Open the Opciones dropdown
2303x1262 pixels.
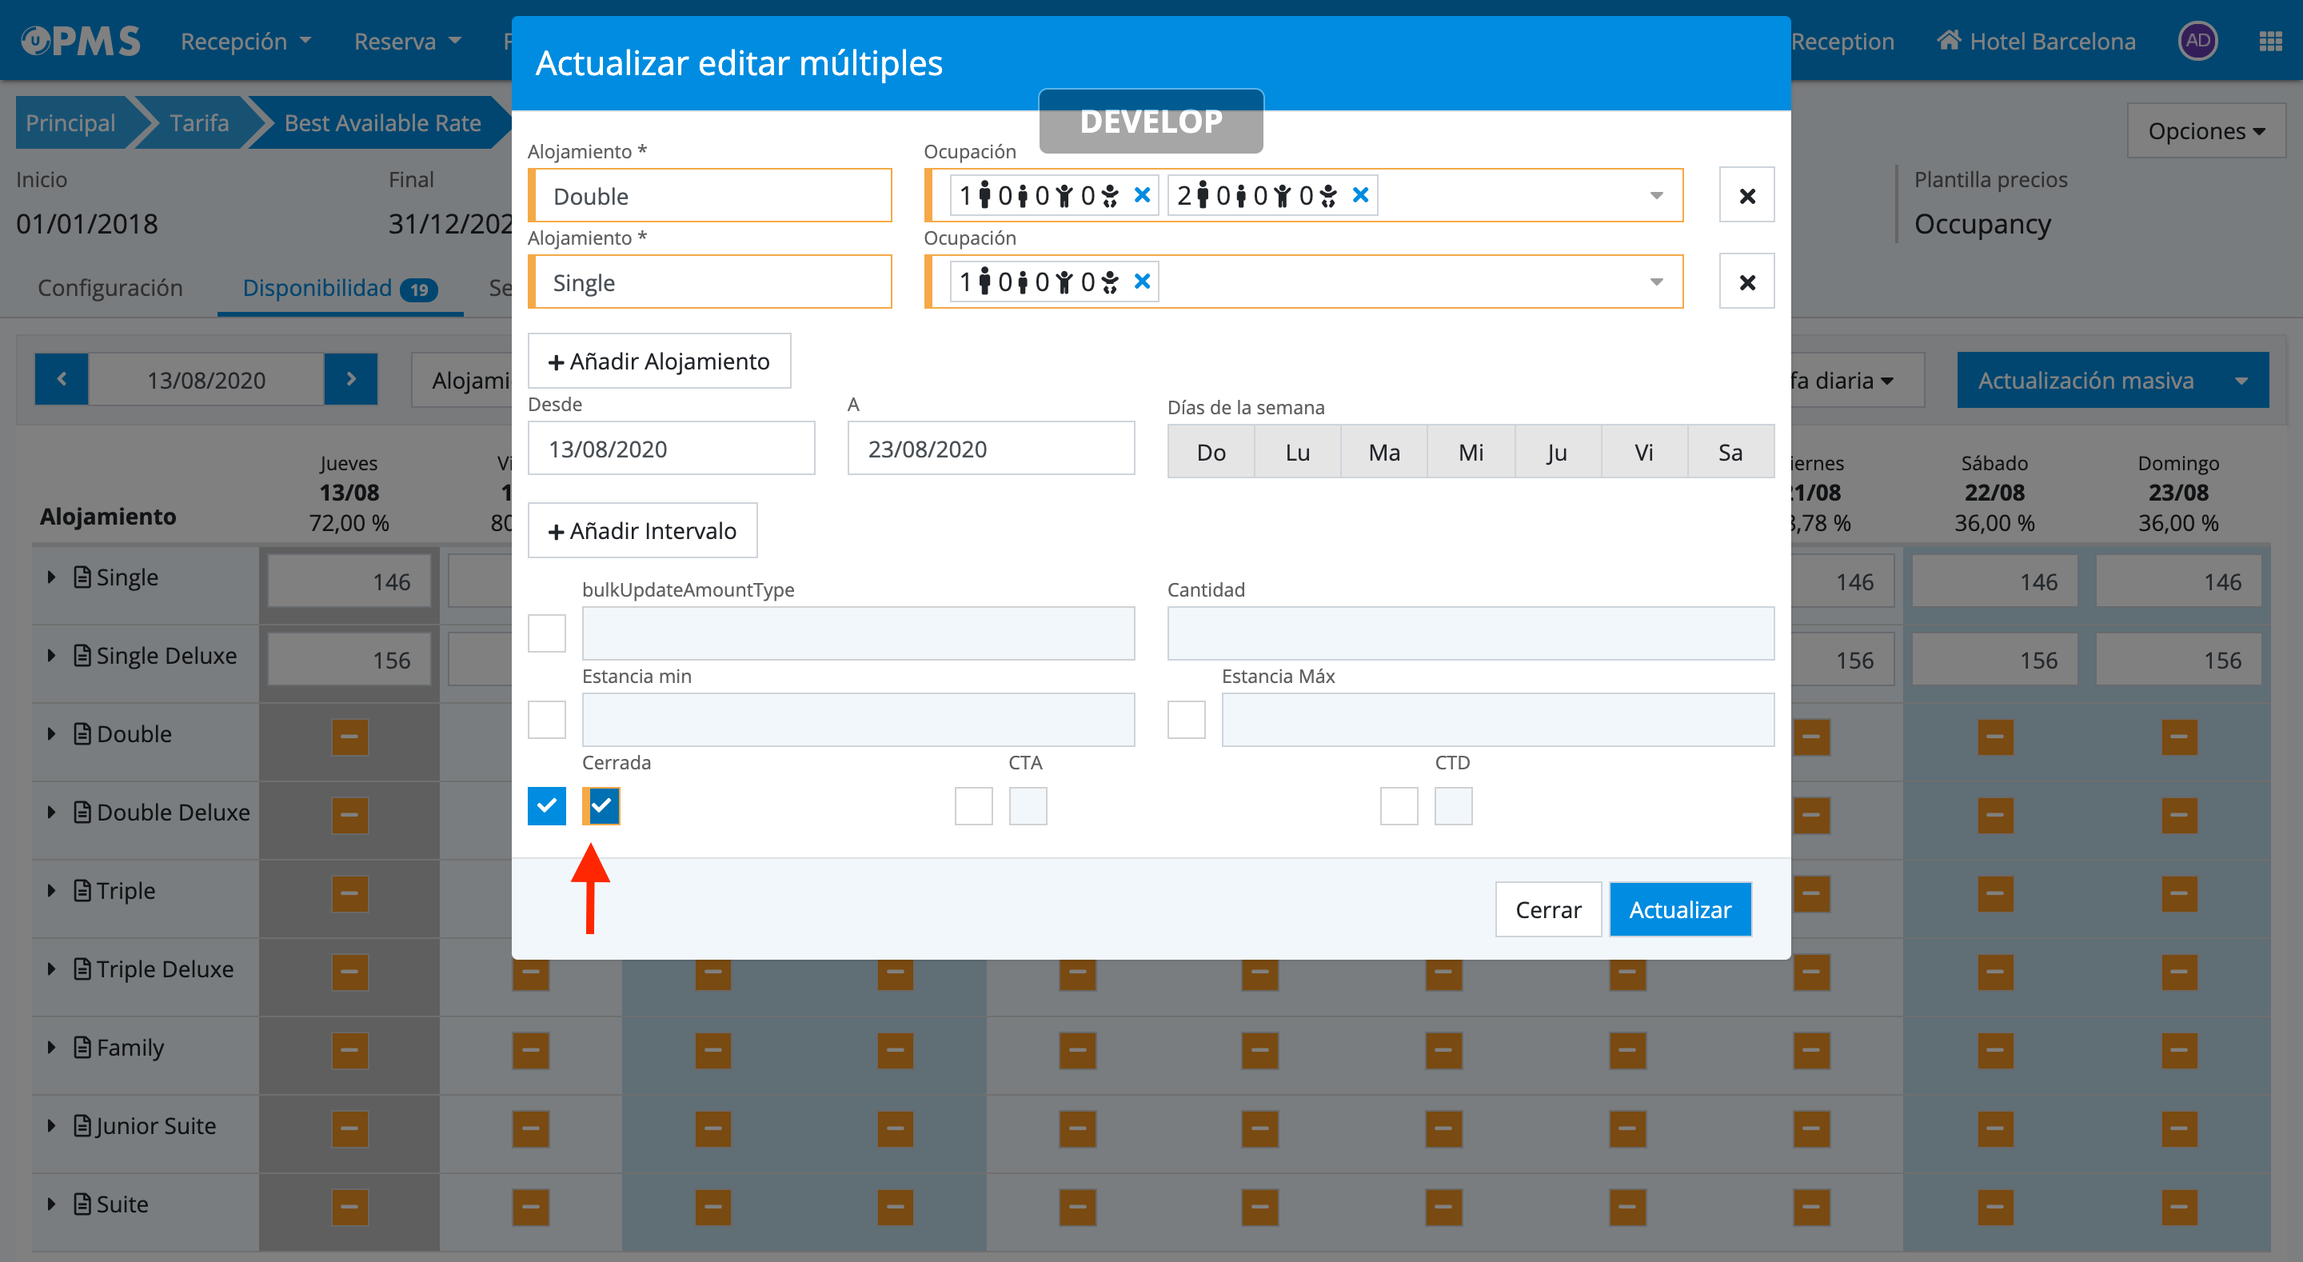pos(2205,130)
